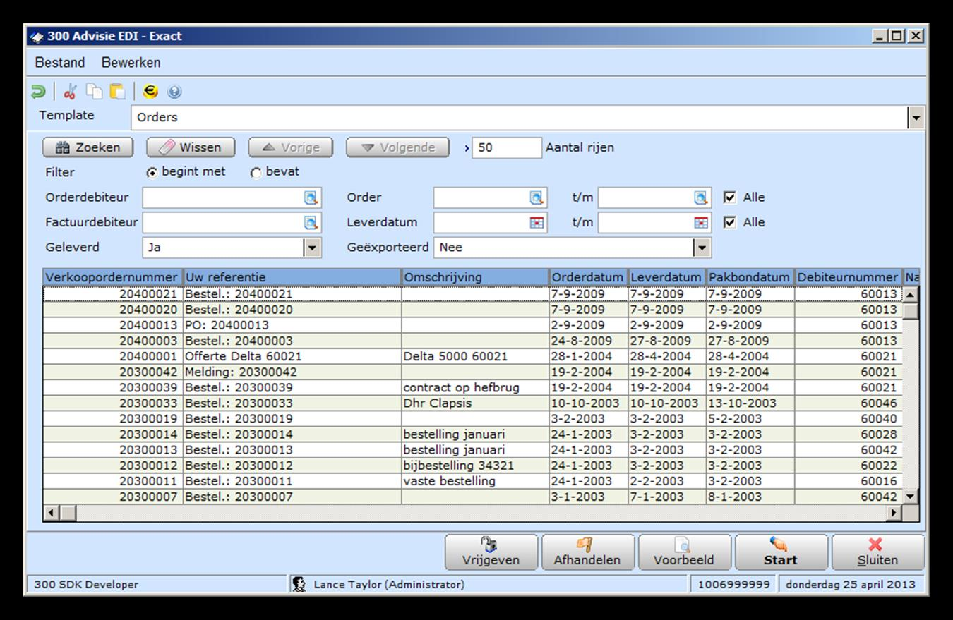Select order number 20300007 cell
Image resolution: width=953 pixels, height=620 pixels.
tap(113, 497)
